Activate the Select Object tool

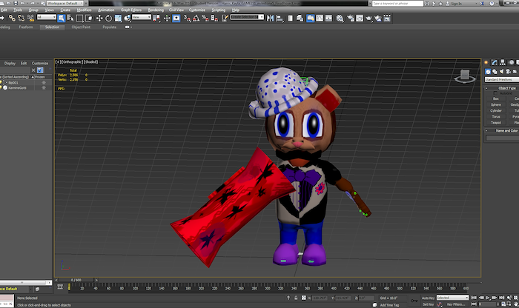tap(62, 19)
